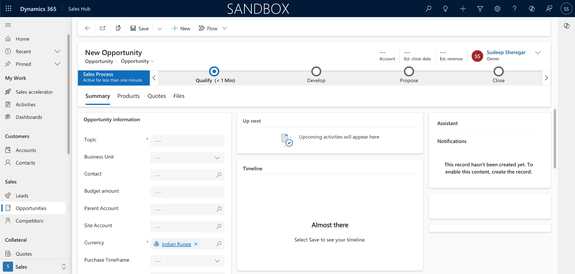Select the Qualify stage circle

tap(214, 72)
